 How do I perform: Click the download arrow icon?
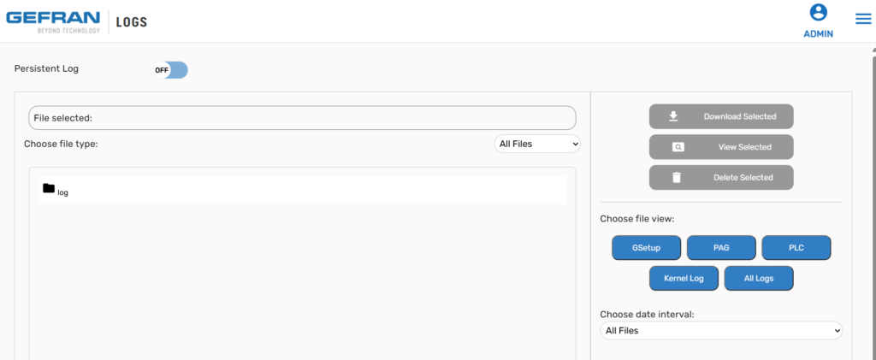click(673, 116)
